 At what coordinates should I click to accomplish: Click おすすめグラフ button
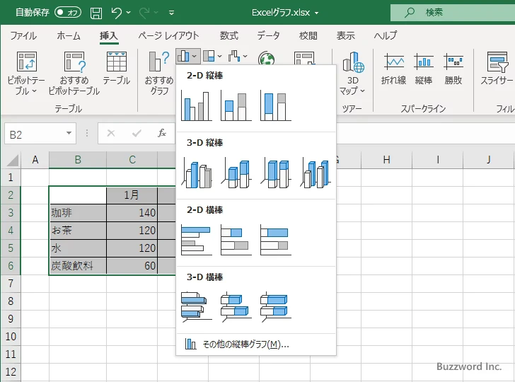tap(159, 73)
